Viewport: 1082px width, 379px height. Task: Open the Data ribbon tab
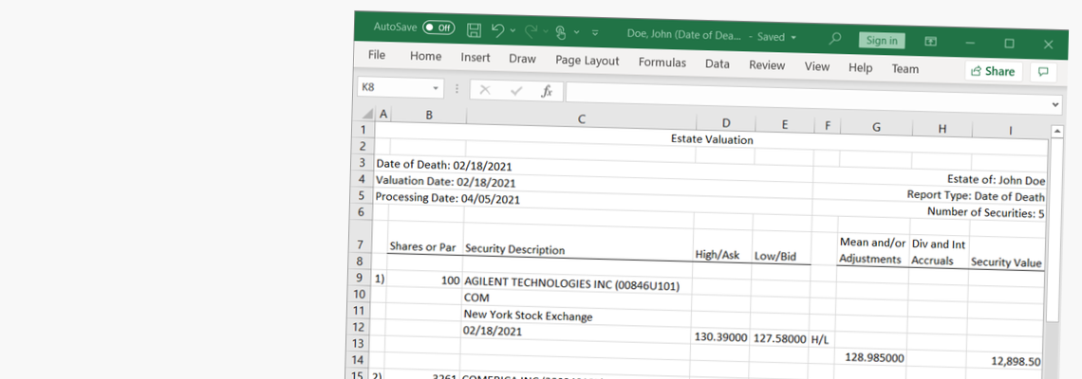click(718, 64)
